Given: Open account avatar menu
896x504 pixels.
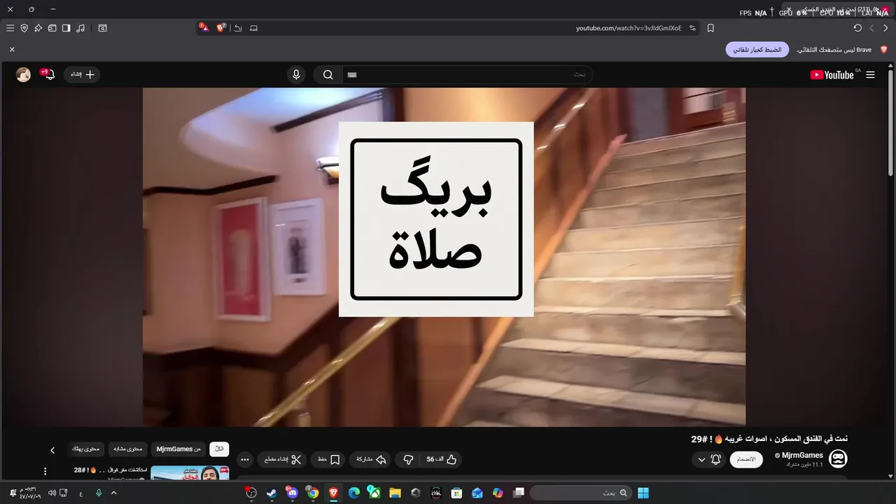Looking at the screenshot, I should (x=24, y=75).
